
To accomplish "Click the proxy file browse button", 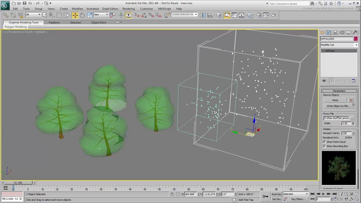I will click(x=352, y=118).
